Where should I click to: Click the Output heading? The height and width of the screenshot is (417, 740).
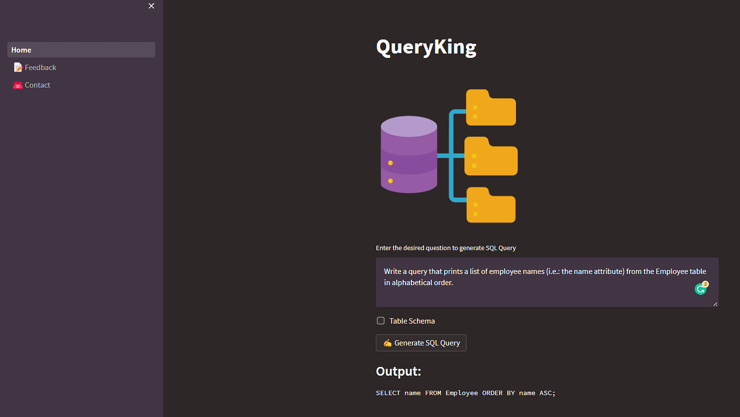pyautogui.click(x=398, y=371)
